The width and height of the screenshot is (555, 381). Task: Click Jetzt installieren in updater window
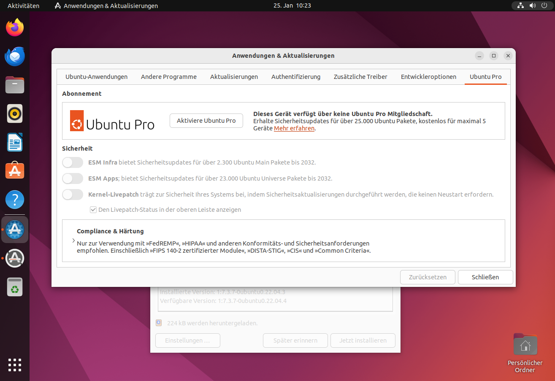[x=363, y=340]
